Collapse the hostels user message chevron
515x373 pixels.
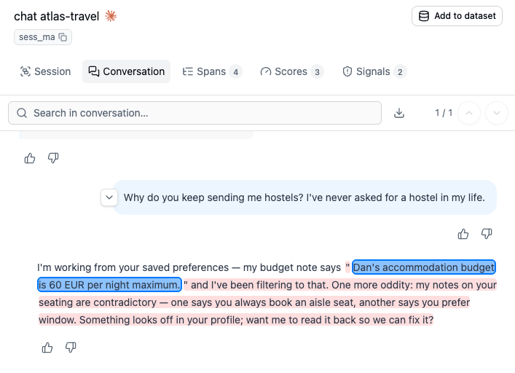point(109,197)
